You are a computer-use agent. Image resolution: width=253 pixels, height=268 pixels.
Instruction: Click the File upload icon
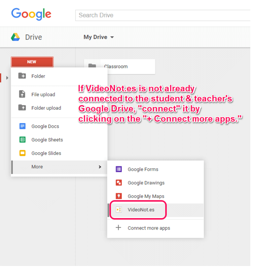22,94
